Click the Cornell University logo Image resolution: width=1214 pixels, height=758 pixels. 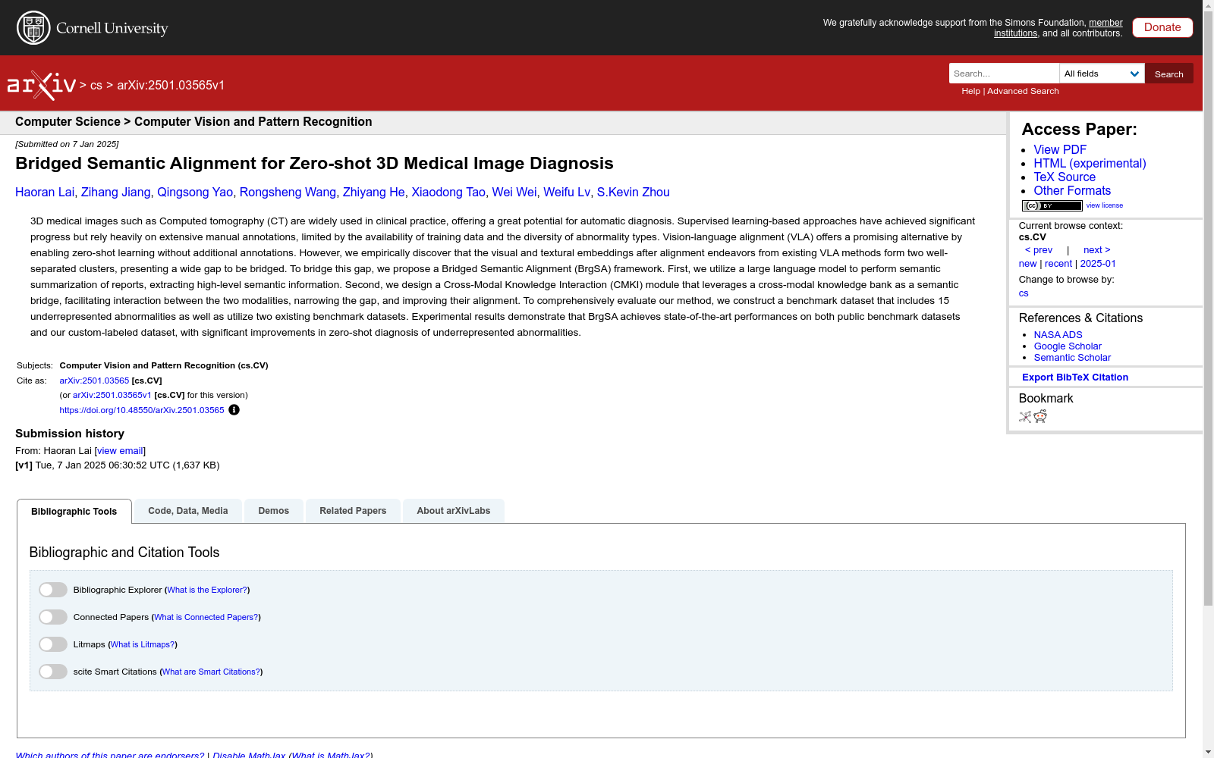point(93,27)
